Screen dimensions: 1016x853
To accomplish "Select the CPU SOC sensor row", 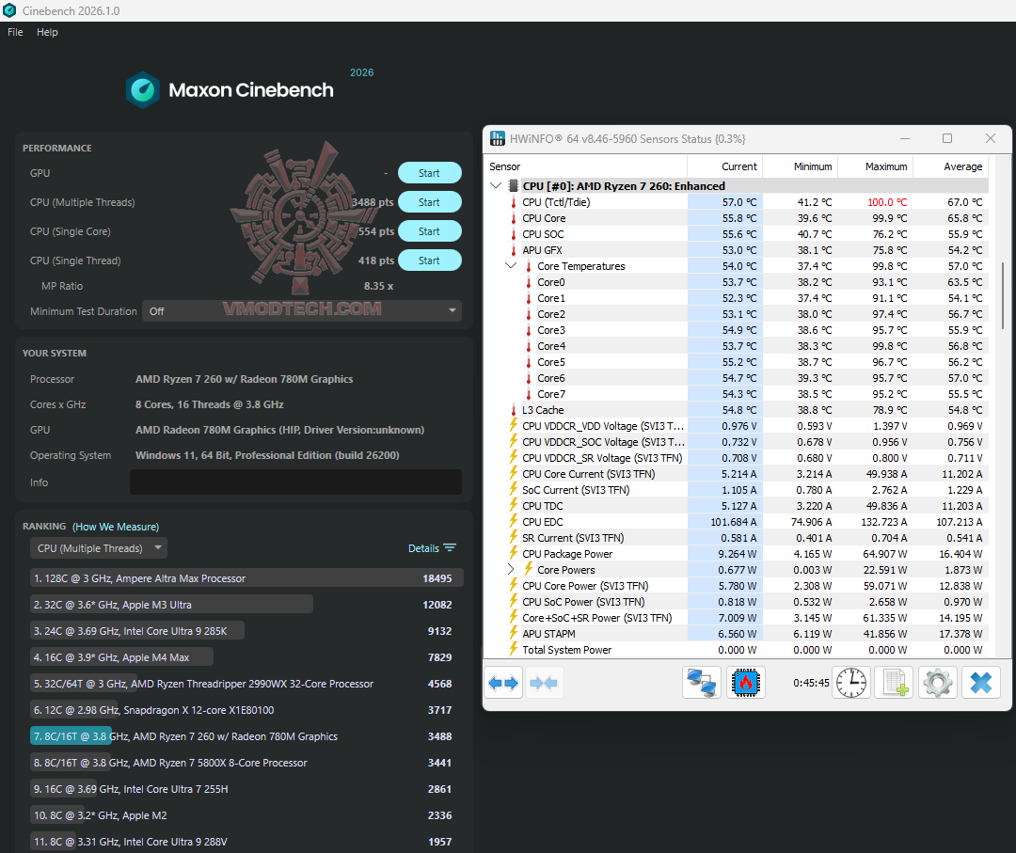I will tap(738, 234).
